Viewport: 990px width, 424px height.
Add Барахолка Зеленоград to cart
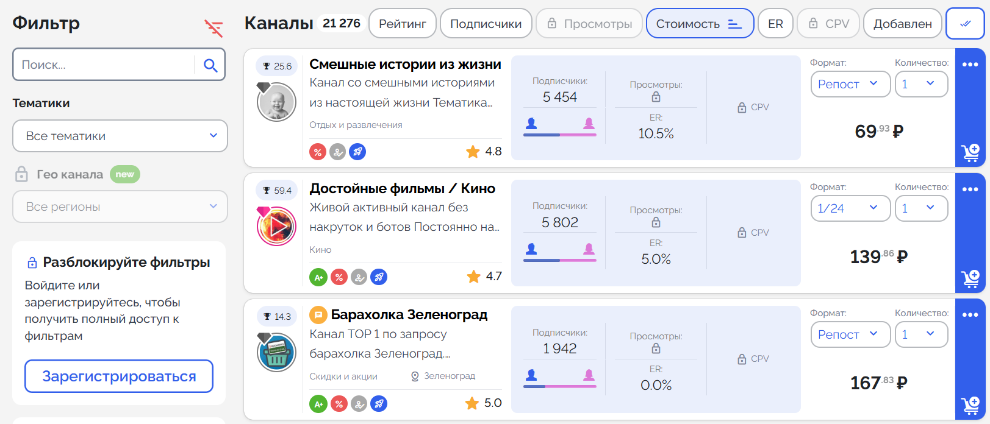coord(970,405)
